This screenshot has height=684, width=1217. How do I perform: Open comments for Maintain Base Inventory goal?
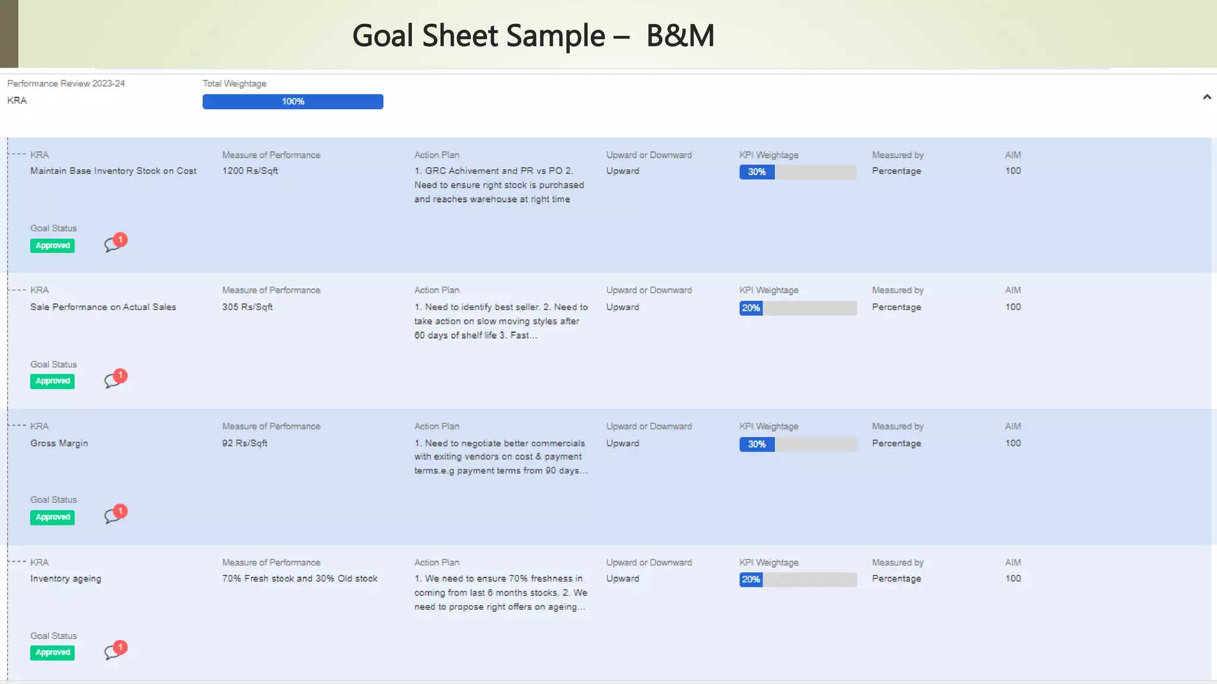point(113,244)
